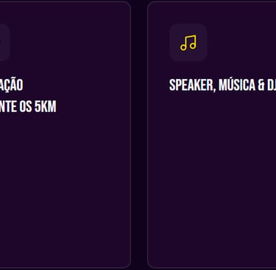Screen dimensions: 276x270
Task: Click the "5KM" text in left card
Action: click(x=46, y=106)
